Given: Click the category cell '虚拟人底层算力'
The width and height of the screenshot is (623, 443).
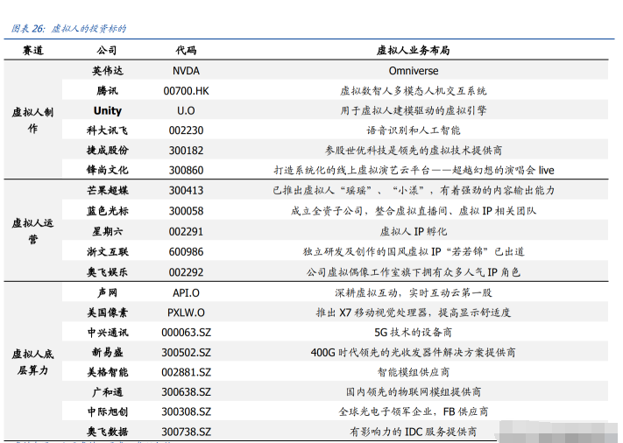Looking at the screenshot, I should (32, 362).
